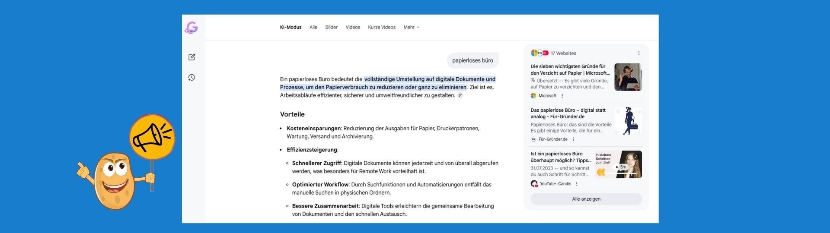This screenshot has width=830, height=233.
Task: Open the Für-Gründer.de papierlose Büro article
Action: tap(568, 113)
